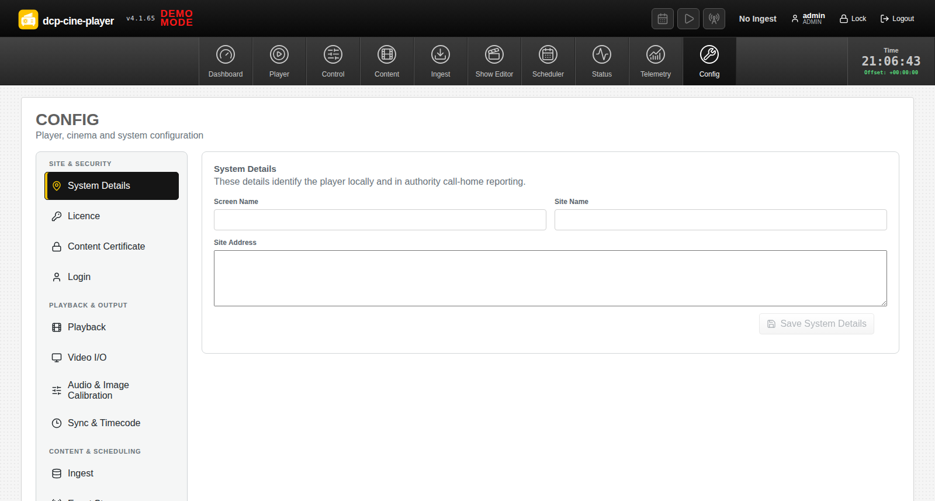The width and height of the screenshot is (935, 501).
Task: Switch to Playback configuration
Action: pos(112,327)
